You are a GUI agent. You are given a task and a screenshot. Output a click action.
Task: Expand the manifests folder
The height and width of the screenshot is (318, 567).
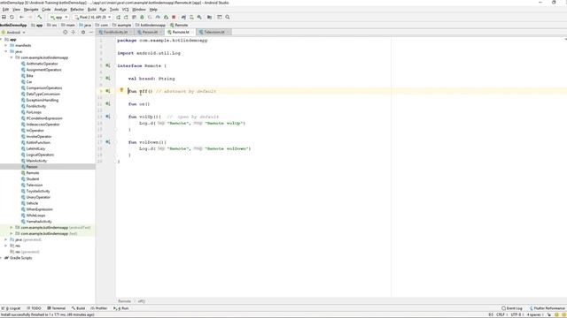pos(6,45)
